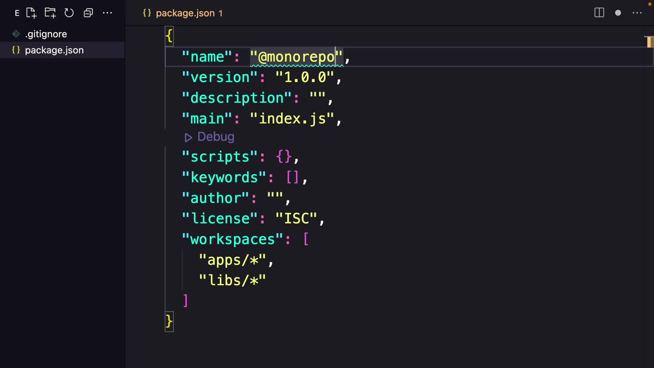This screenshot has height=368, width=654.
Task: Click the "apps/*" workspace entry
Action: pyautogui.click(x=232, y=260)
